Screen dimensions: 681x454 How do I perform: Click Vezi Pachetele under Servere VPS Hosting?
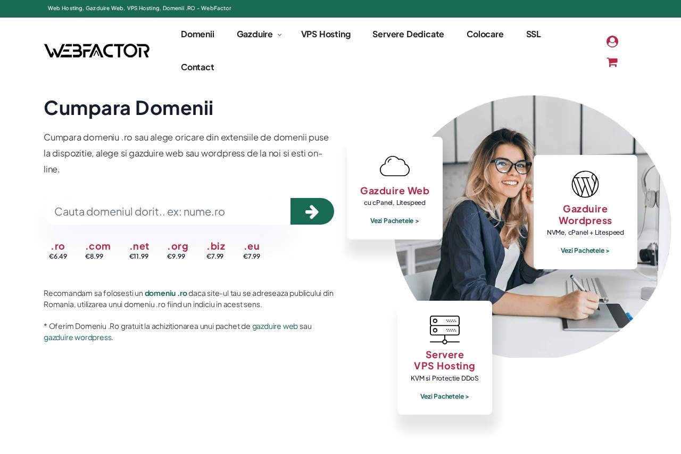(444, 396)
